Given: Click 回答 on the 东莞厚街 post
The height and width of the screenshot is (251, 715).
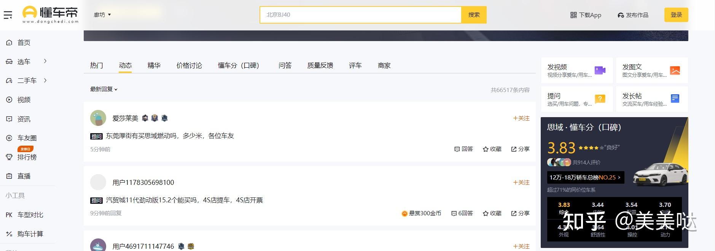Looking at the screenshot, I should coord(463,149).
